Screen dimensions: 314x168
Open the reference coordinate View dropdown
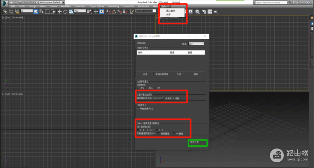click(80, 11)
